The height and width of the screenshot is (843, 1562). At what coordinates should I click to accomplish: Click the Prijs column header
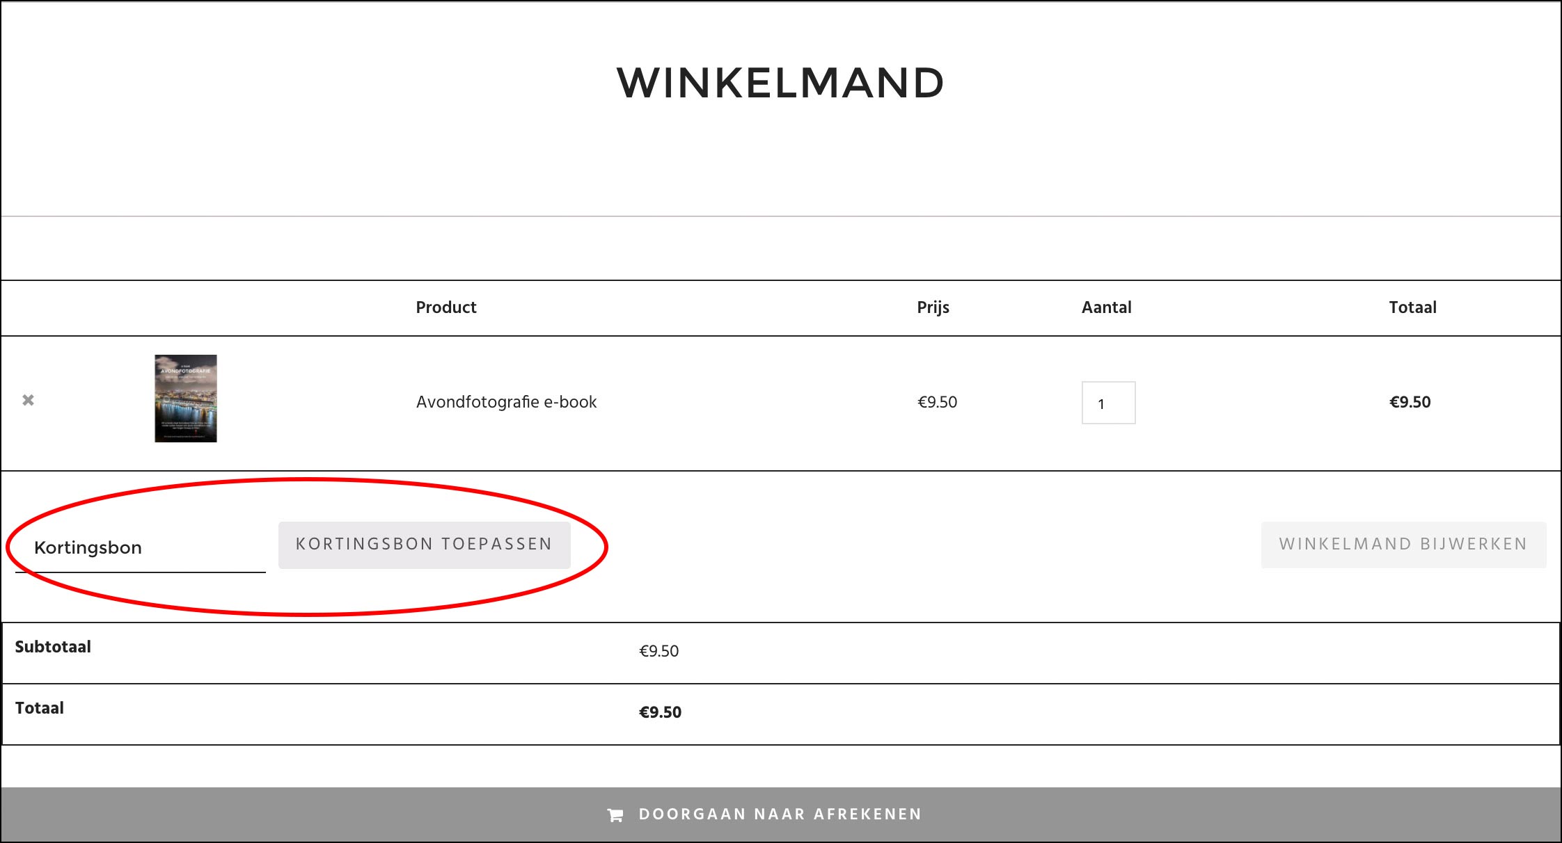[x=933, y=308]
